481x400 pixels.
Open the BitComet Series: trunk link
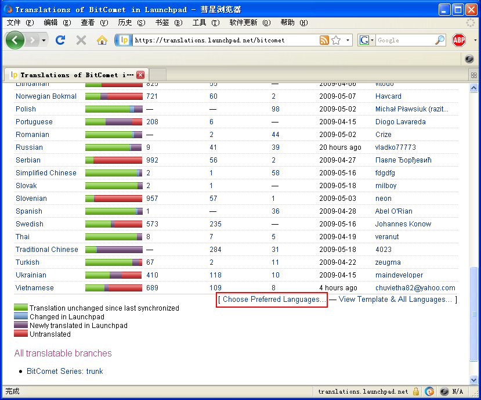pos(65,372)
